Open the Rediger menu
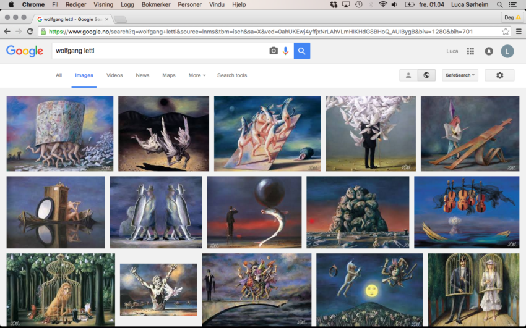This screenshot has height=328, width=526. point(76,4)
